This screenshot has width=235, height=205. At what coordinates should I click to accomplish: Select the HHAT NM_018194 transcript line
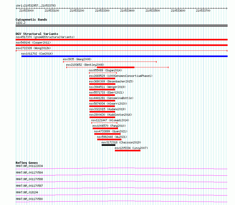click(x=121, y=195)
